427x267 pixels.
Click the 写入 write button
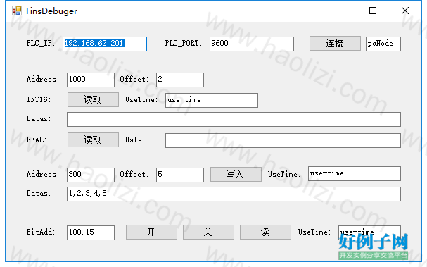[236, 174]
